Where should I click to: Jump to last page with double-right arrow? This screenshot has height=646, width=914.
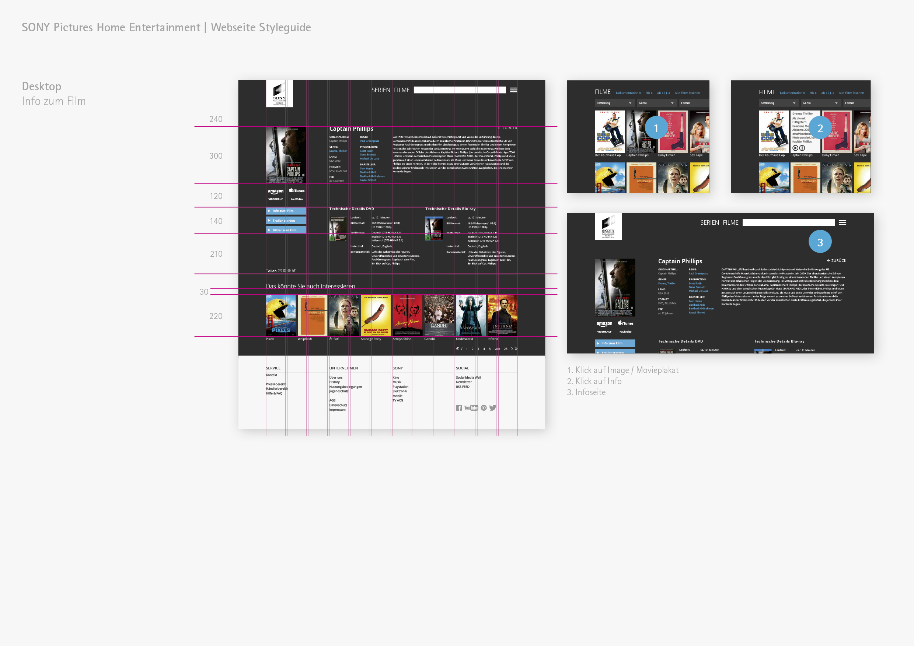tap(516, 349)
